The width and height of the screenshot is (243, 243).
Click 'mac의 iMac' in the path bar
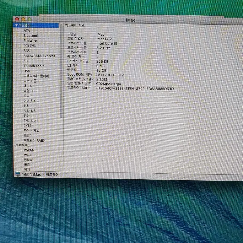click(31, 174)
